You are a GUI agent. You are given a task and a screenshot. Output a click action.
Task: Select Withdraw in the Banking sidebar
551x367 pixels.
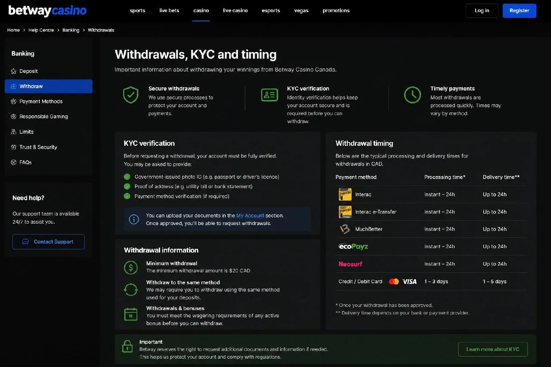(49, 86)
